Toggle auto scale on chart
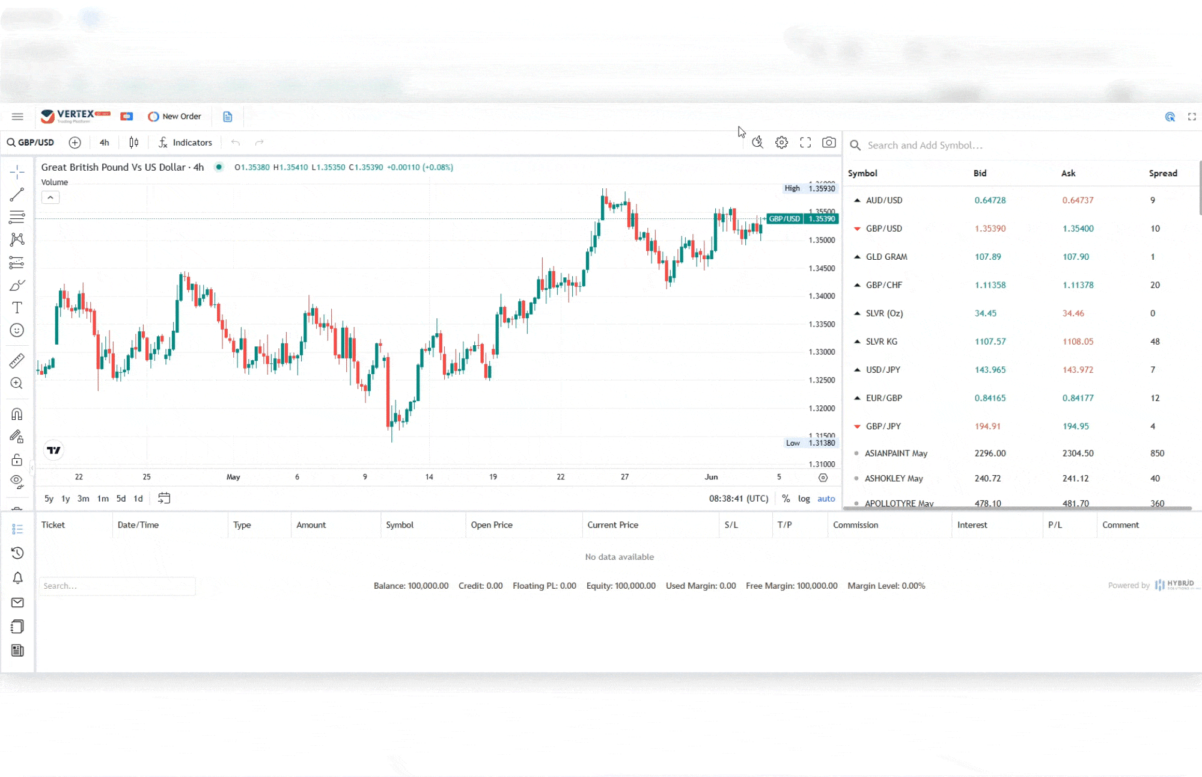The width and height of the screenshot is (1202, 777). point(826,499)
